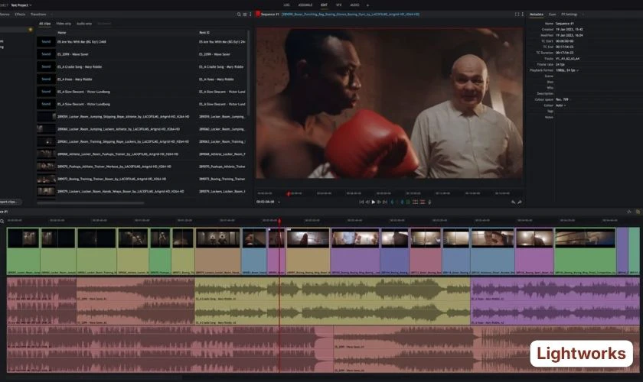Select the 'ES_A Cradle Song - Mary Riddle' clip row
643x382 pixels.
[142, 66]
